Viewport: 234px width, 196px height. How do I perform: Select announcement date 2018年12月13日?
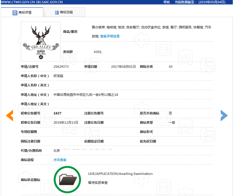point(66,122)
